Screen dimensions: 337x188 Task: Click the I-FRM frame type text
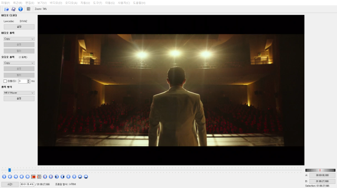tap(73, 184)
